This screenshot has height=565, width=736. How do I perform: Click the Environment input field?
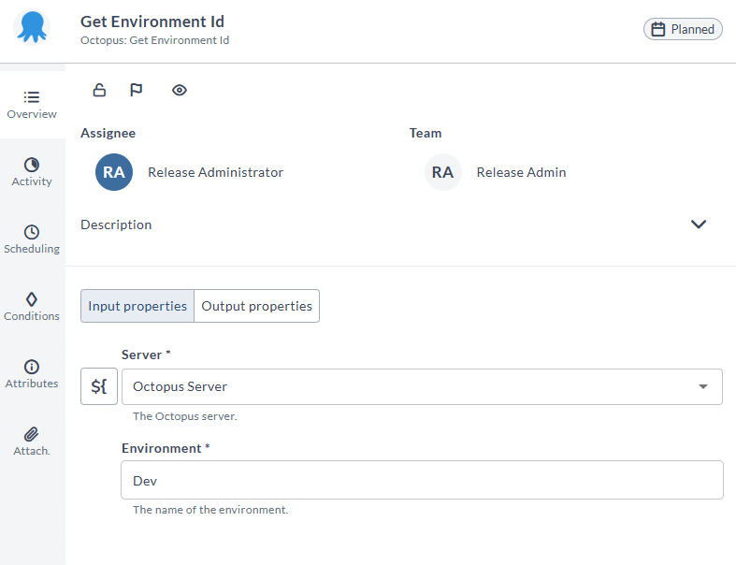(422, 480)
